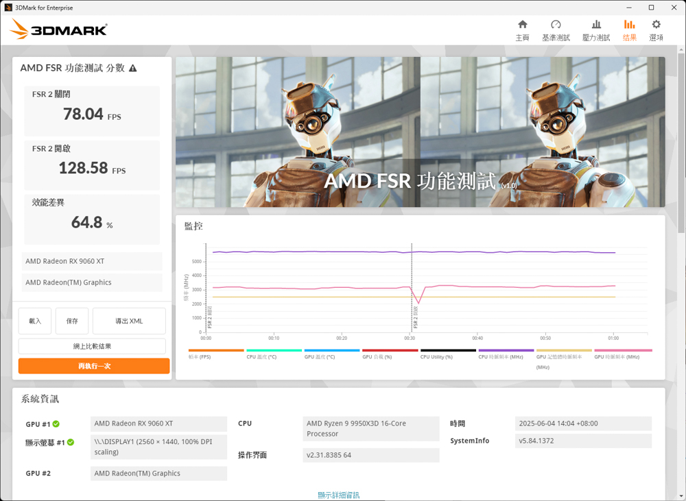Click the AMD FSR feature test banner image
The width and height of the screenshot is (686, 501).
point(420,132)
